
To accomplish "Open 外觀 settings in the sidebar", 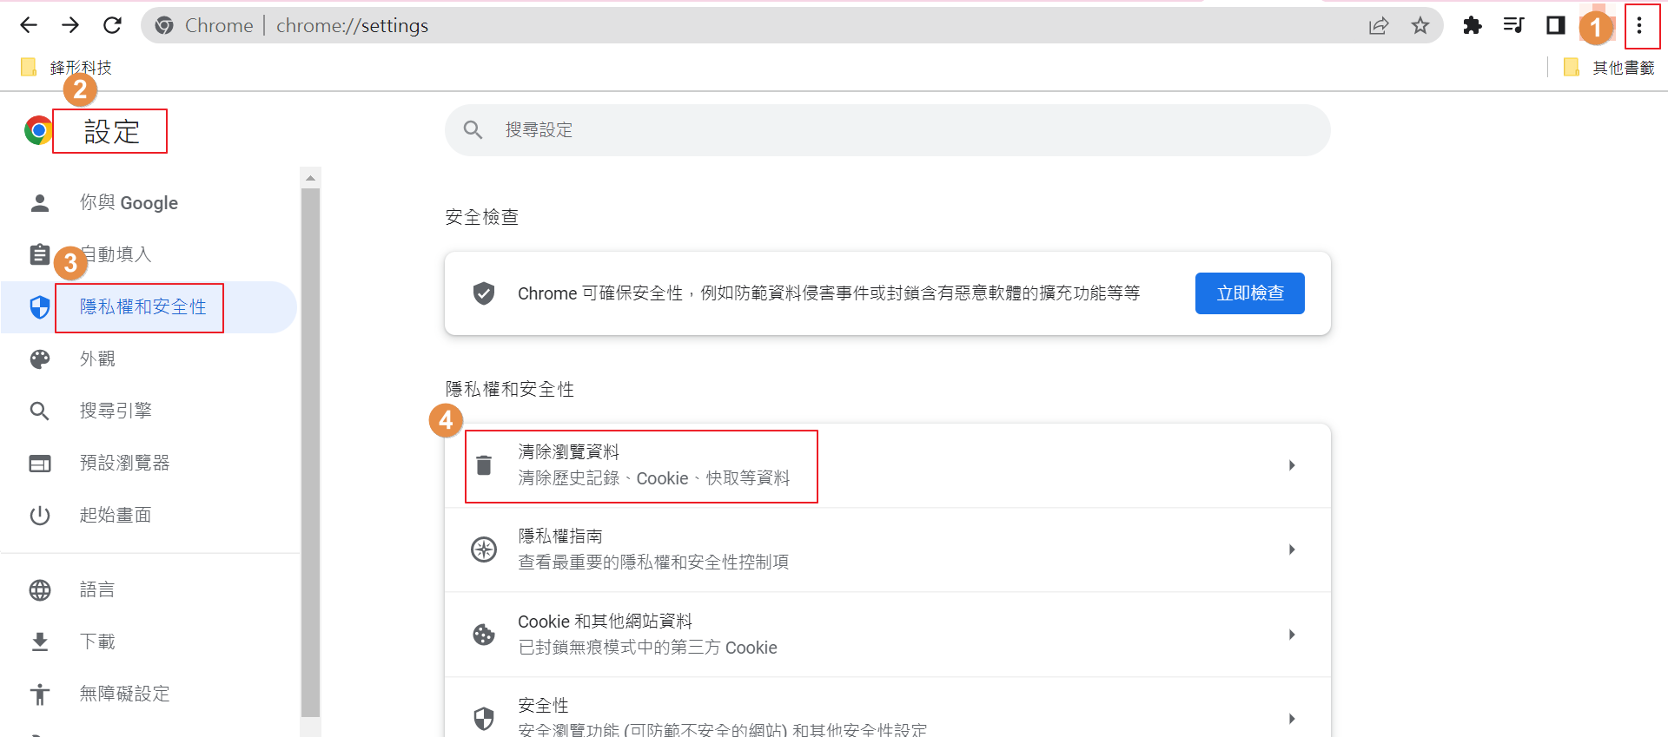I will click(97, 359).
